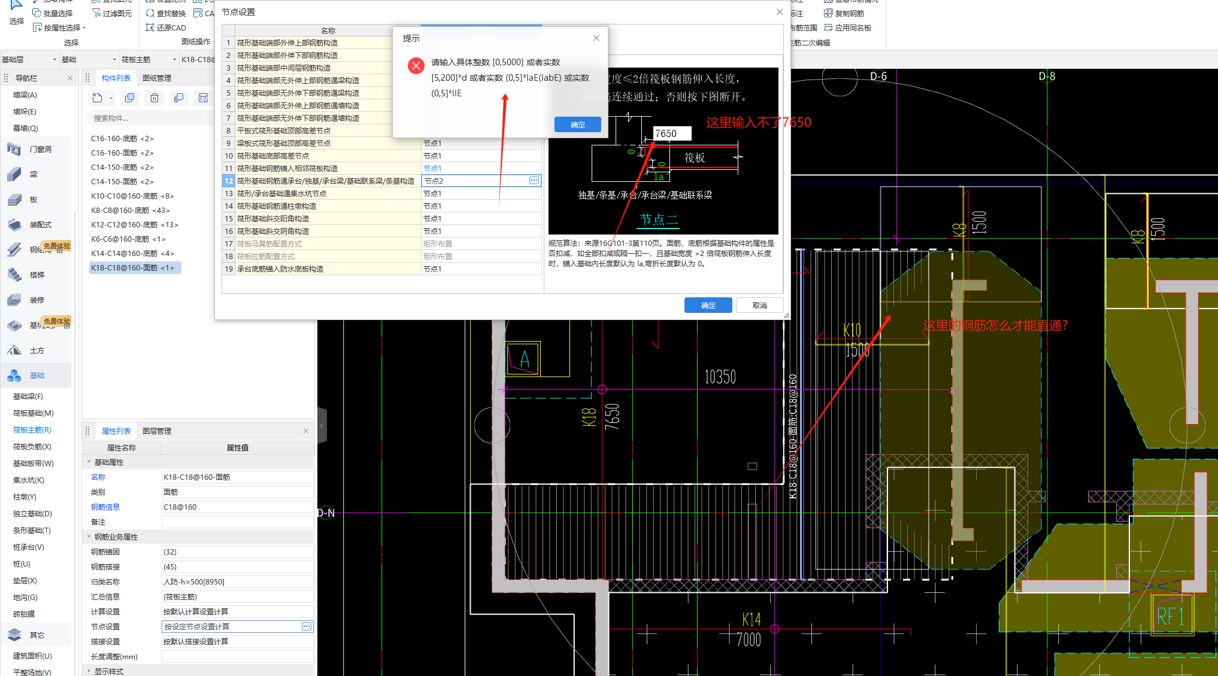Click 确定 in the 节点设置 dialog

tap(708, 305)
